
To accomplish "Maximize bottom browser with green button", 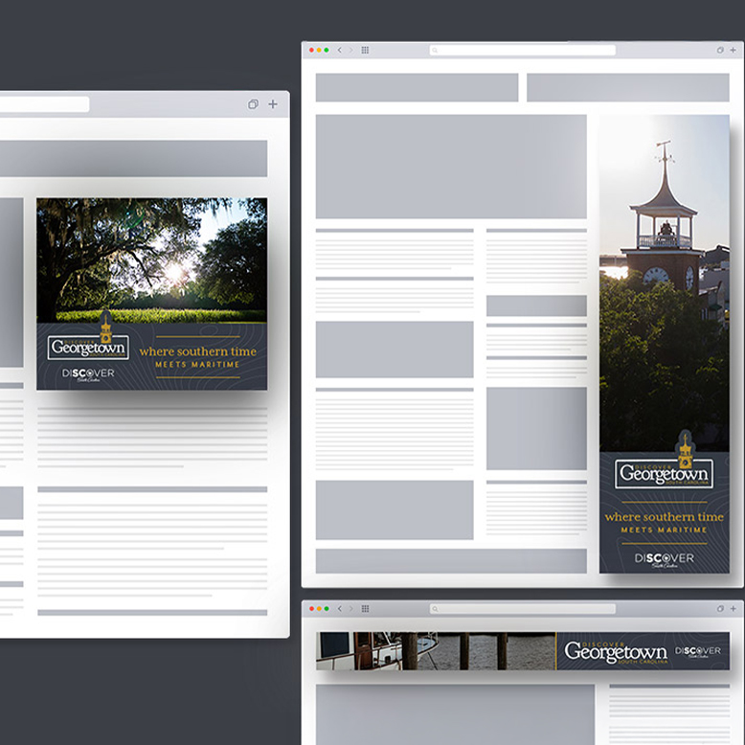I will pyautogui.click(x=327, y=609).
